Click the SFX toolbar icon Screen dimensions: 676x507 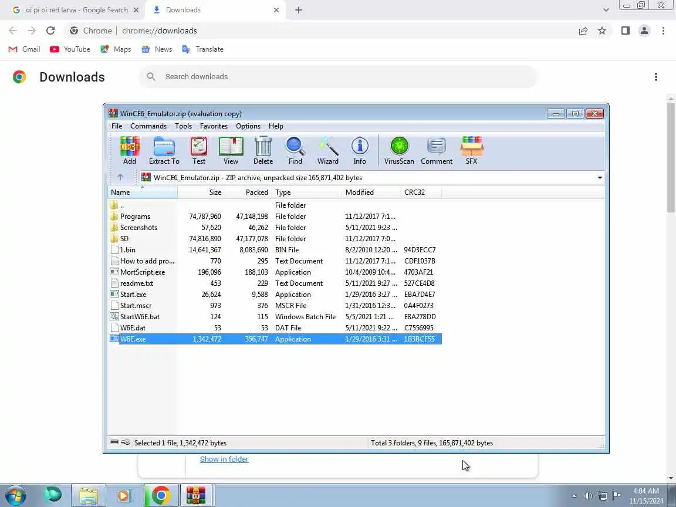471,150
